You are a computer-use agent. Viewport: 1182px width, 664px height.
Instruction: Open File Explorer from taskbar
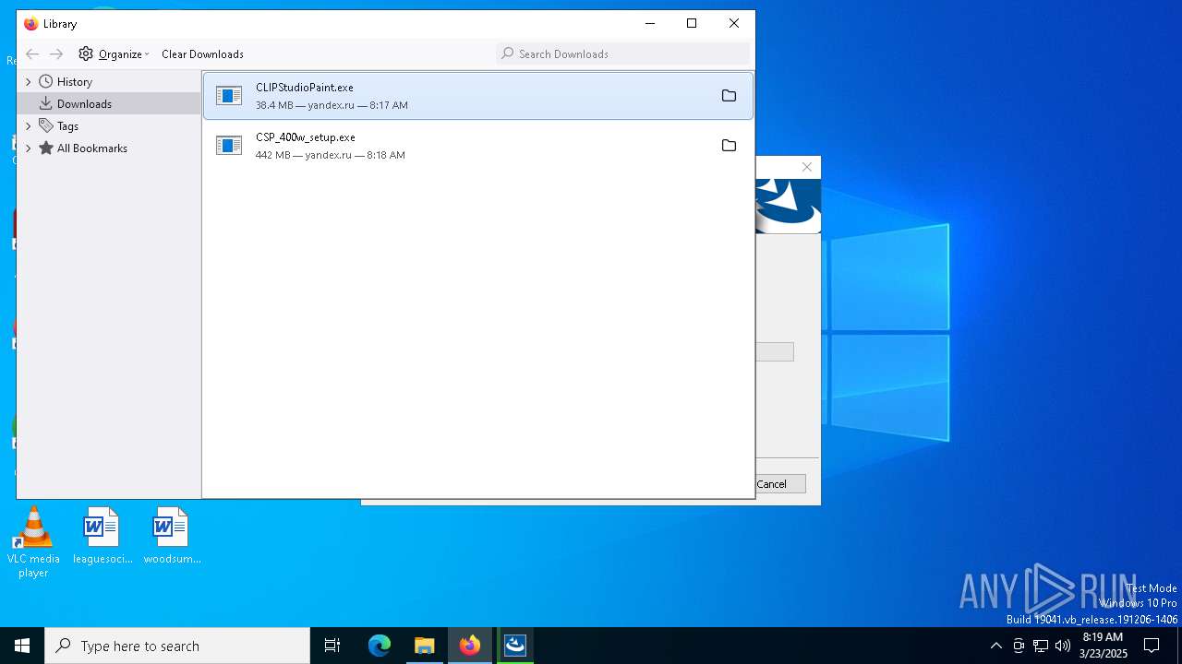tap(425, 646)
